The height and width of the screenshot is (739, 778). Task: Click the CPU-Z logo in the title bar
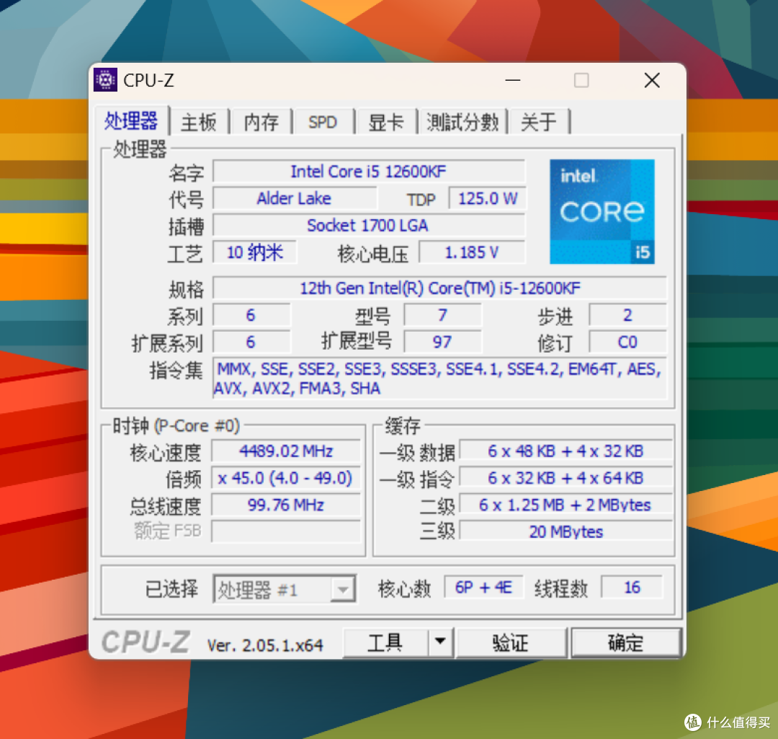tap(105, 80)
